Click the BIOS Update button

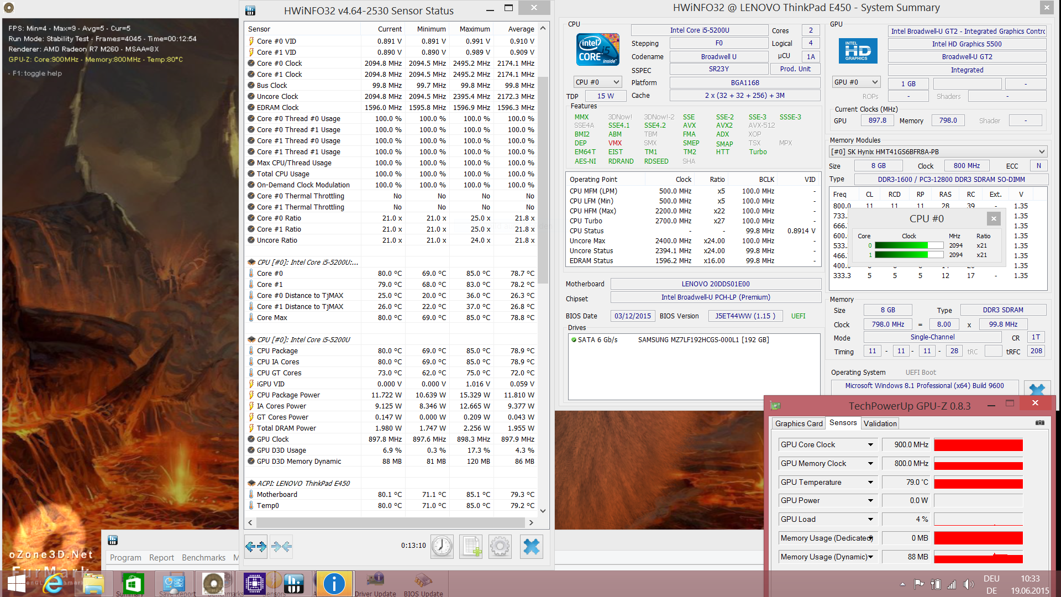tap(423, 585)
